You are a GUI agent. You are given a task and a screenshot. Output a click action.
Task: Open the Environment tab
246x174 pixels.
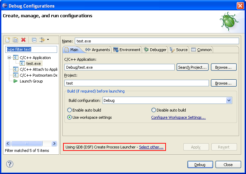pyautogui.click(x=127, y=50)
